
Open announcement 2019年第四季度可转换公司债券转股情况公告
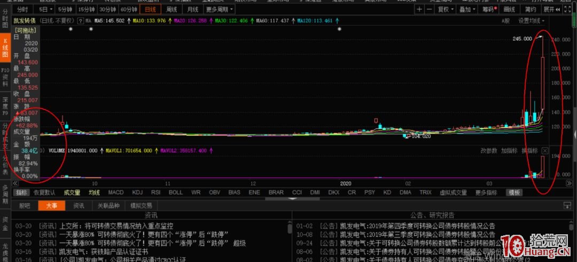418,226
